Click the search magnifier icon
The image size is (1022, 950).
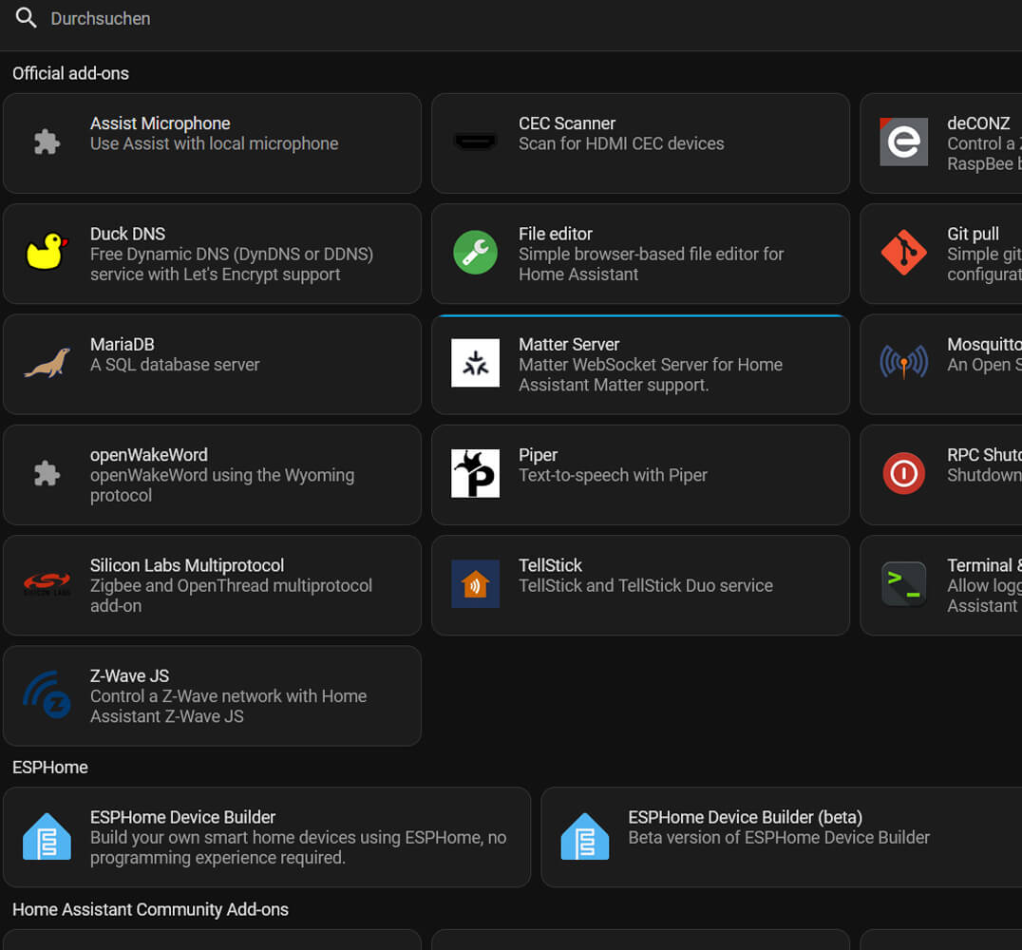[x=26, y=18]
